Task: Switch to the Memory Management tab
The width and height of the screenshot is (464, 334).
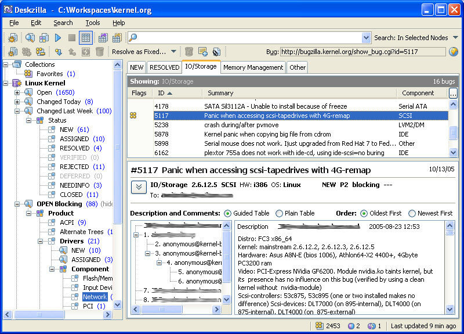Action: 253,67
